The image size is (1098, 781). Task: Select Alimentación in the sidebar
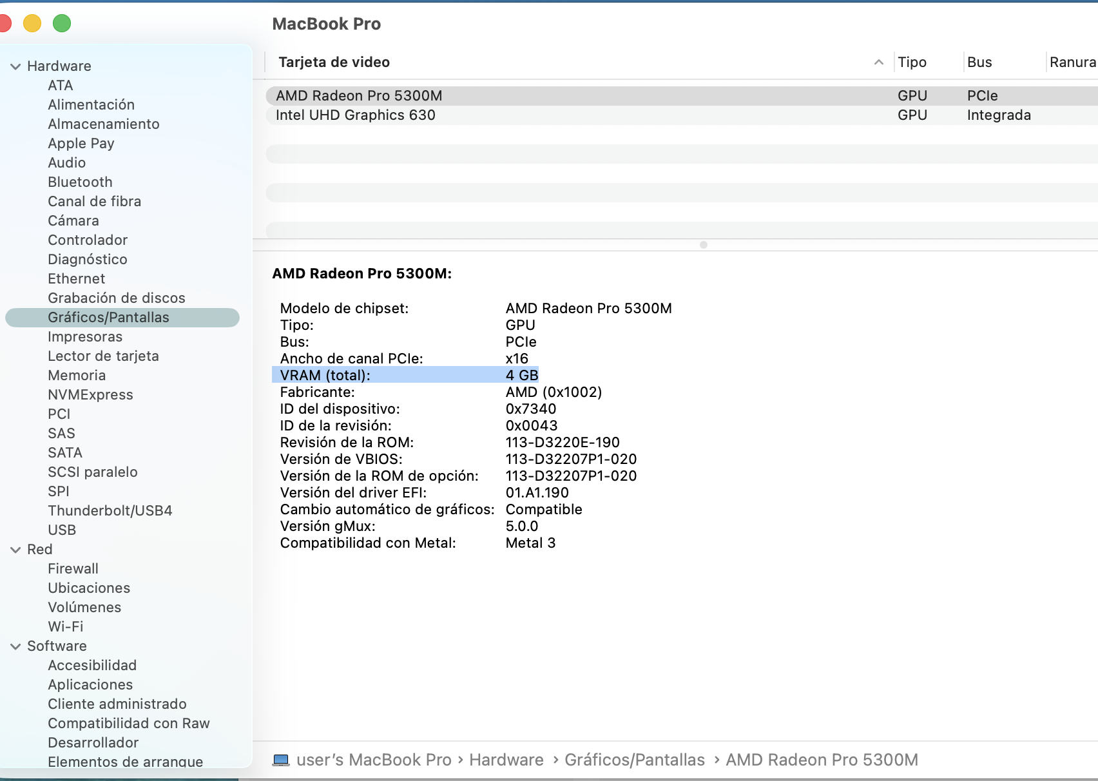click(x=91, y=105)
